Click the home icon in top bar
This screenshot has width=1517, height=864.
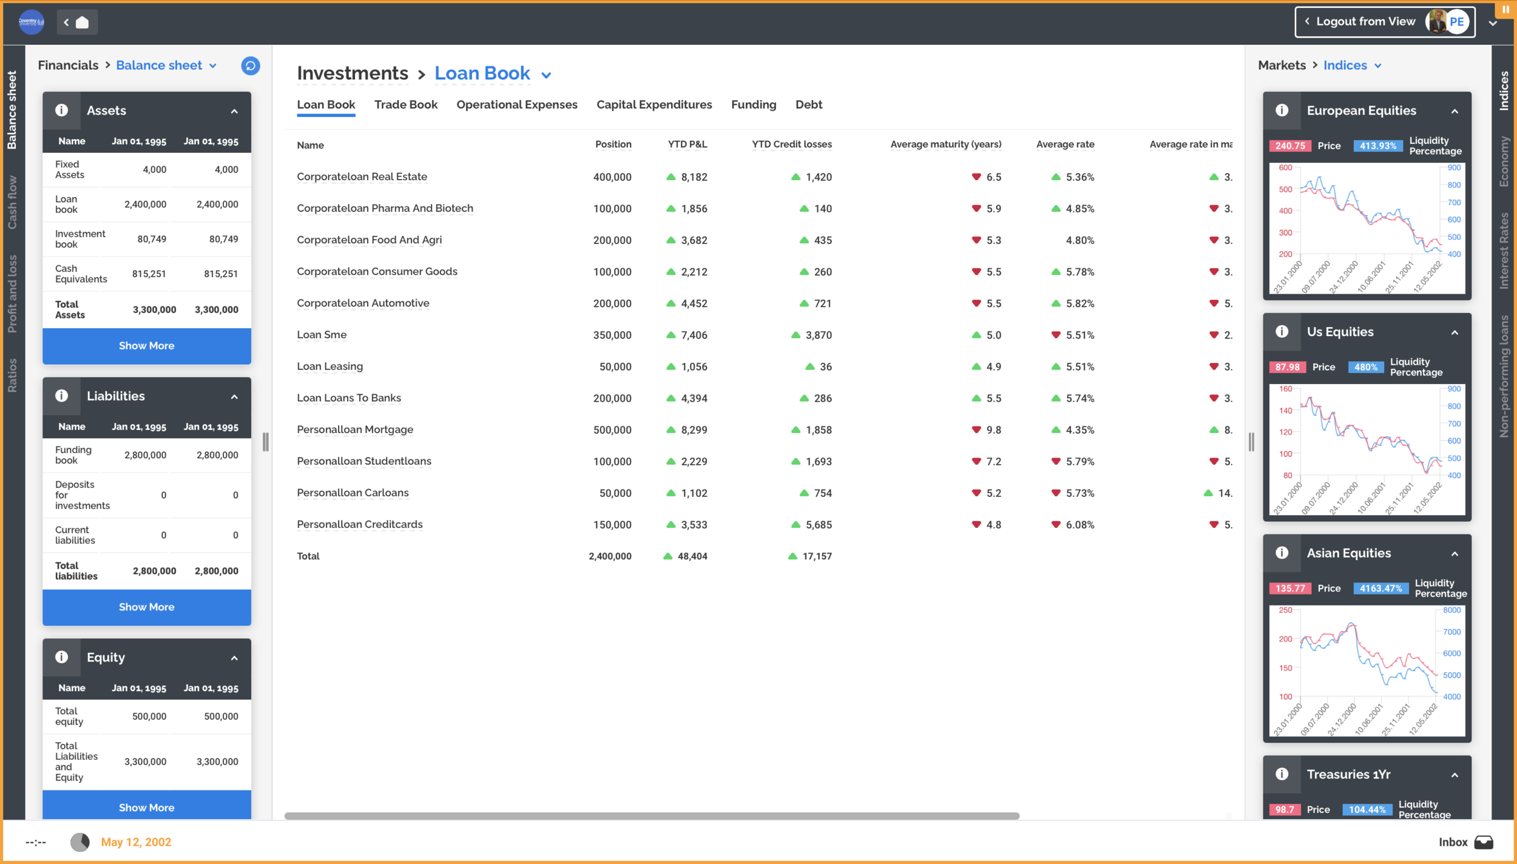83,22
